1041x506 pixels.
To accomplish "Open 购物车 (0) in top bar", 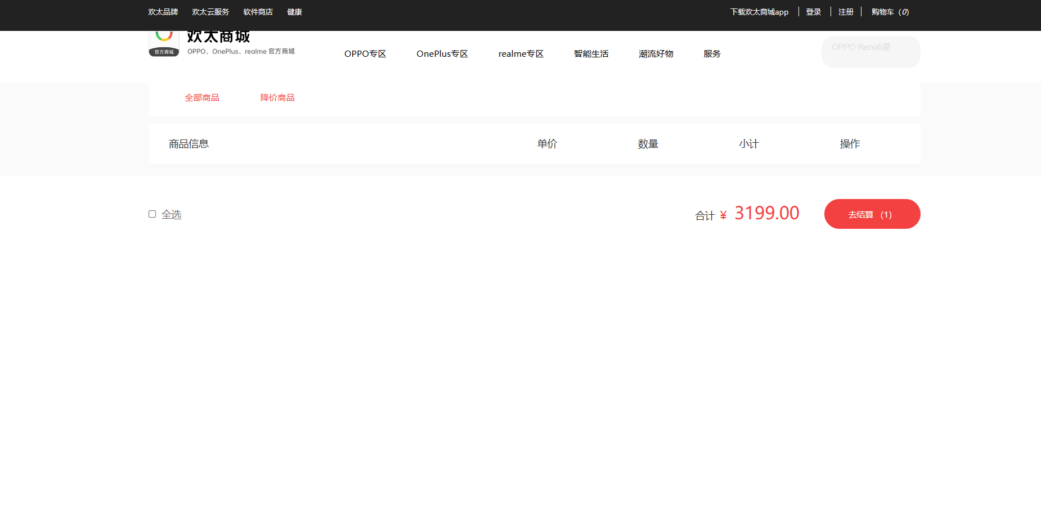I will tap(890, 12).
